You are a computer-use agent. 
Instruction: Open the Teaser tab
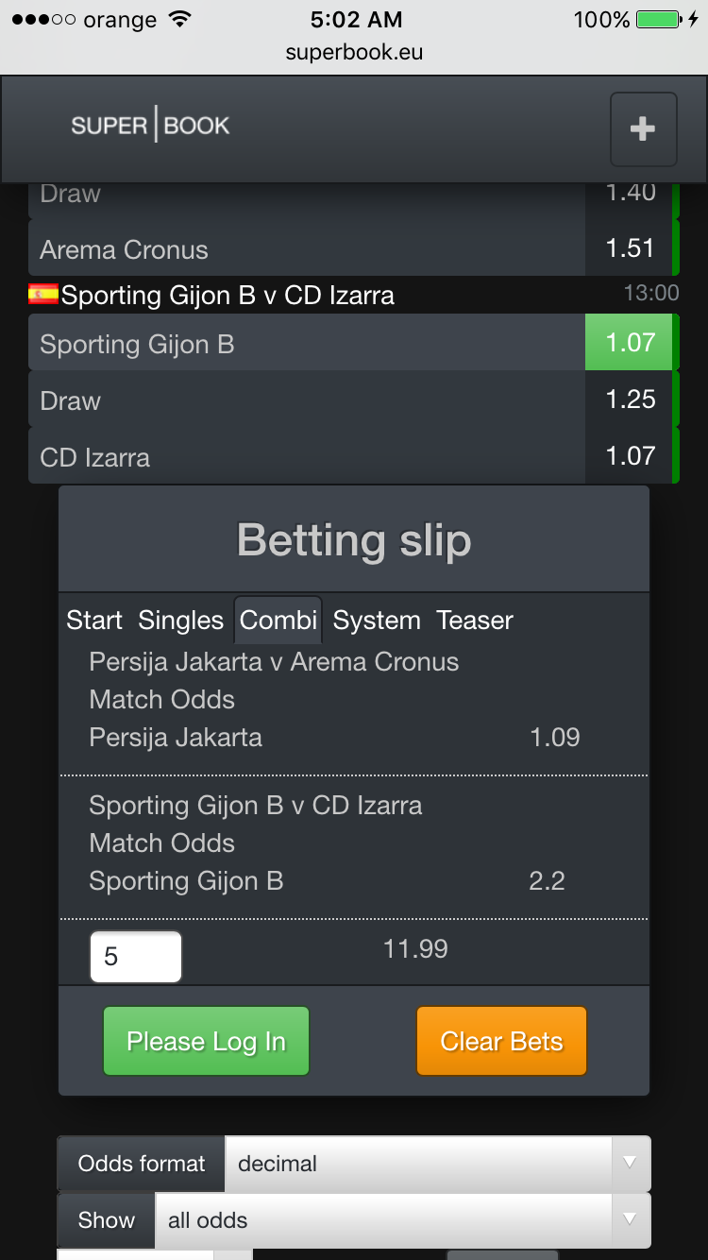pyautogui.click(x=474, y=621)
